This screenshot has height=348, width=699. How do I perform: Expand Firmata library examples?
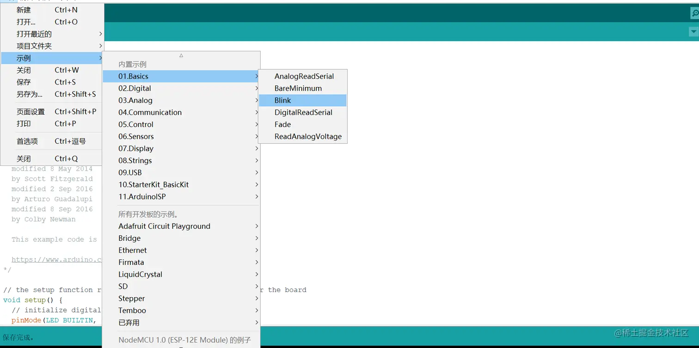tap(181, 262)
